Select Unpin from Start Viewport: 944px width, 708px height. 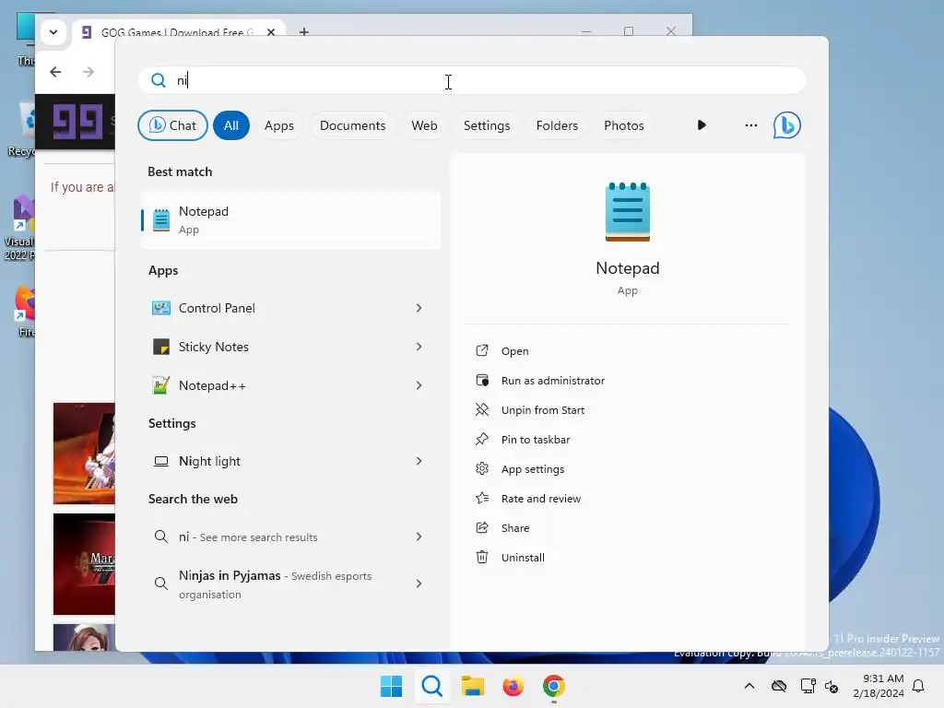[542, 410]
